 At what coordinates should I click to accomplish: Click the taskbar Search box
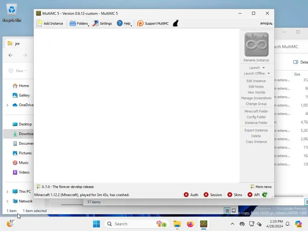(137, 224)
